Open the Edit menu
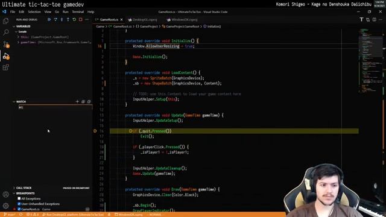This screenshot has width=386, height=217. (x=22, y=11)
